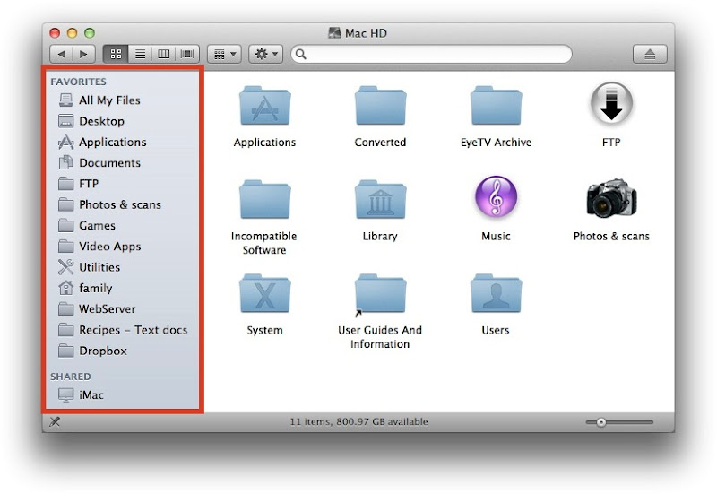Click the Finder search field
Image resolution: width=717 pixels, height=494 pixels.
click(431, 54)
